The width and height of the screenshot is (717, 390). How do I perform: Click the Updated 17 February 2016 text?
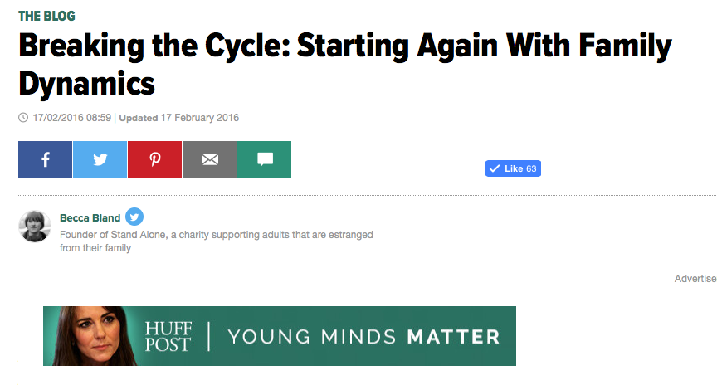click(x=178, y=118)
